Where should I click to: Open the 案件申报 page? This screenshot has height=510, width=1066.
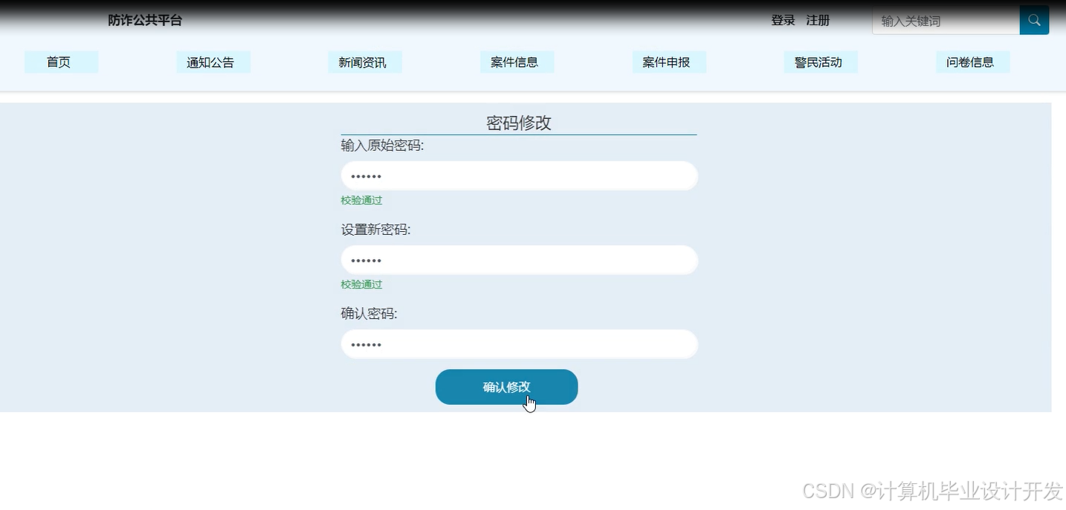[x=669, y=62]
